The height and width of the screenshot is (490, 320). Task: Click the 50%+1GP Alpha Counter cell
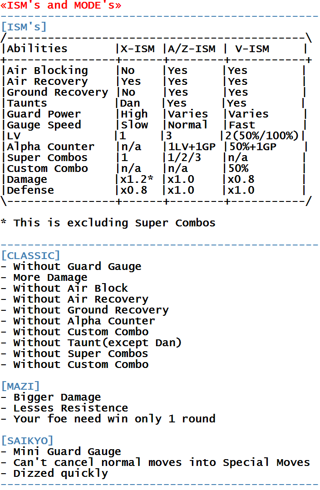tap(253, 147)
